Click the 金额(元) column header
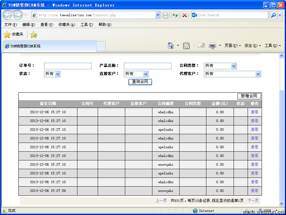The width and height of the screenshot is (286, 215). point(219,104)
